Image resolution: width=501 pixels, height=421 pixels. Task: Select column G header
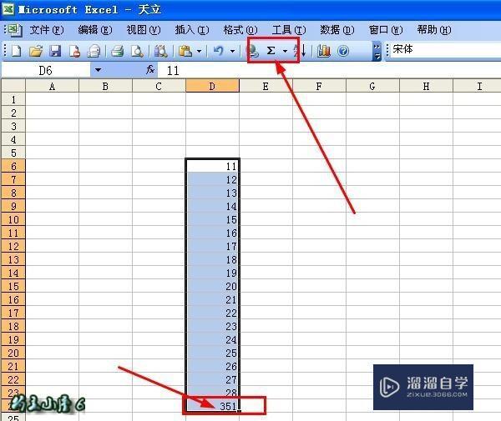coord(372,86)
